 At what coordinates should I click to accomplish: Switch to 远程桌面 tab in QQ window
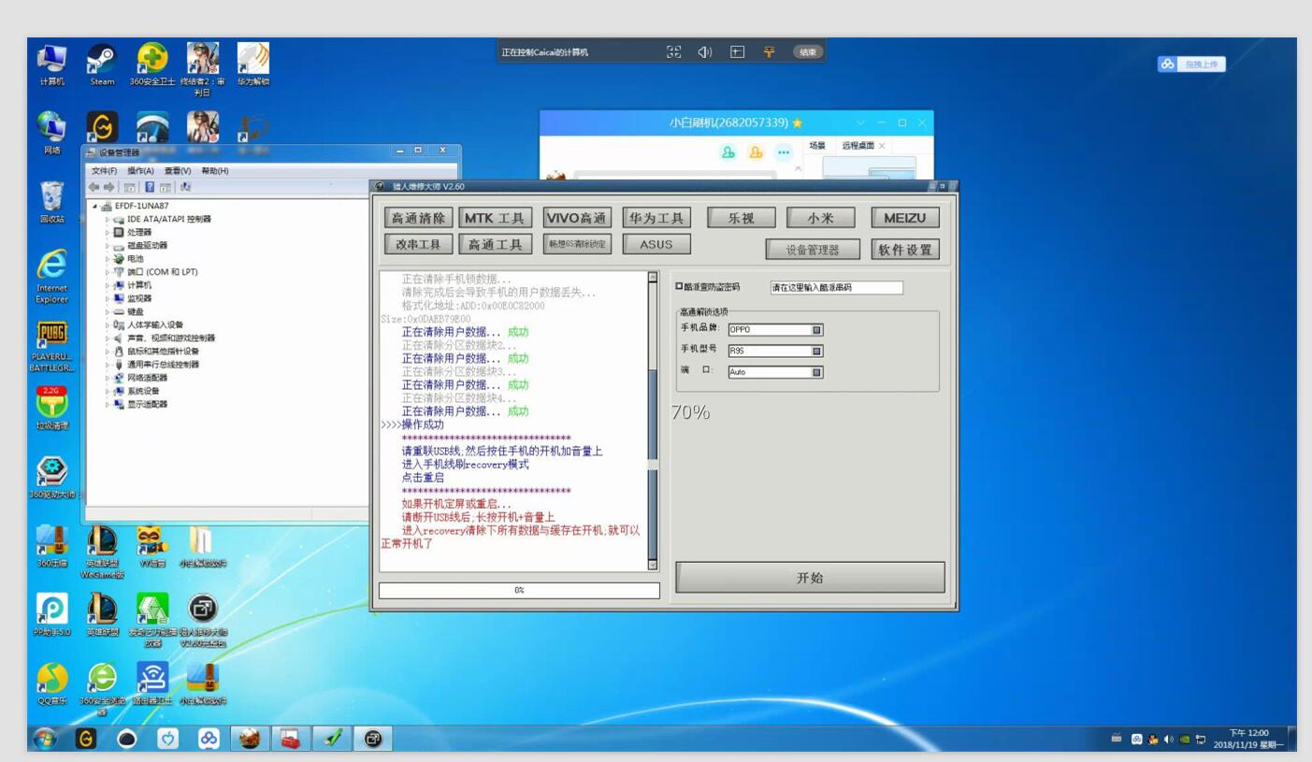(858, 146)
